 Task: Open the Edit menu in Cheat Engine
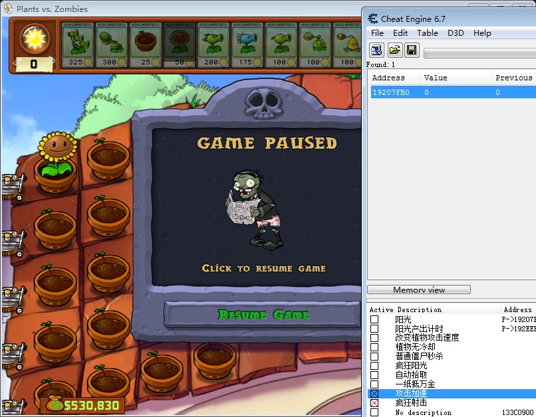[x=400, y=33]
